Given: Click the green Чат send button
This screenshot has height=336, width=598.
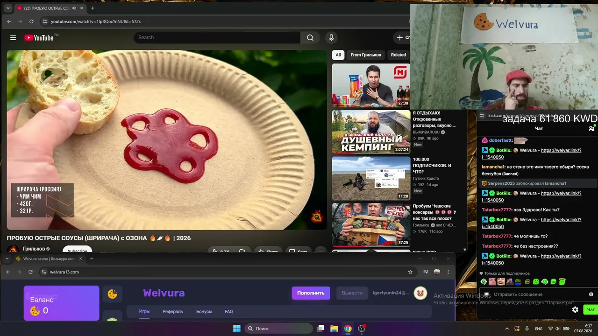Looking at the screenshot, I should pos(591,309).
